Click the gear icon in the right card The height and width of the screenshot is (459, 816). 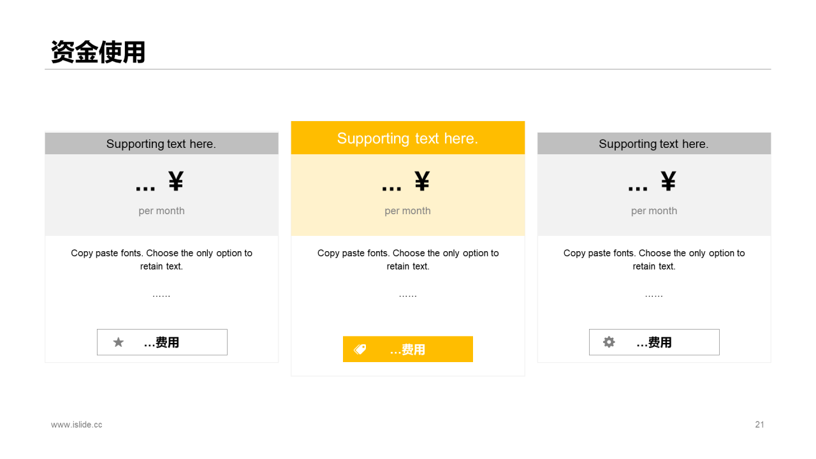coord(609,342)
